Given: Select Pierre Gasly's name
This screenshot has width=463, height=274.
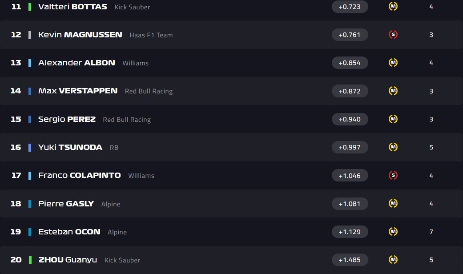Looking at the screenshot, I should click(x=66, y=204).
